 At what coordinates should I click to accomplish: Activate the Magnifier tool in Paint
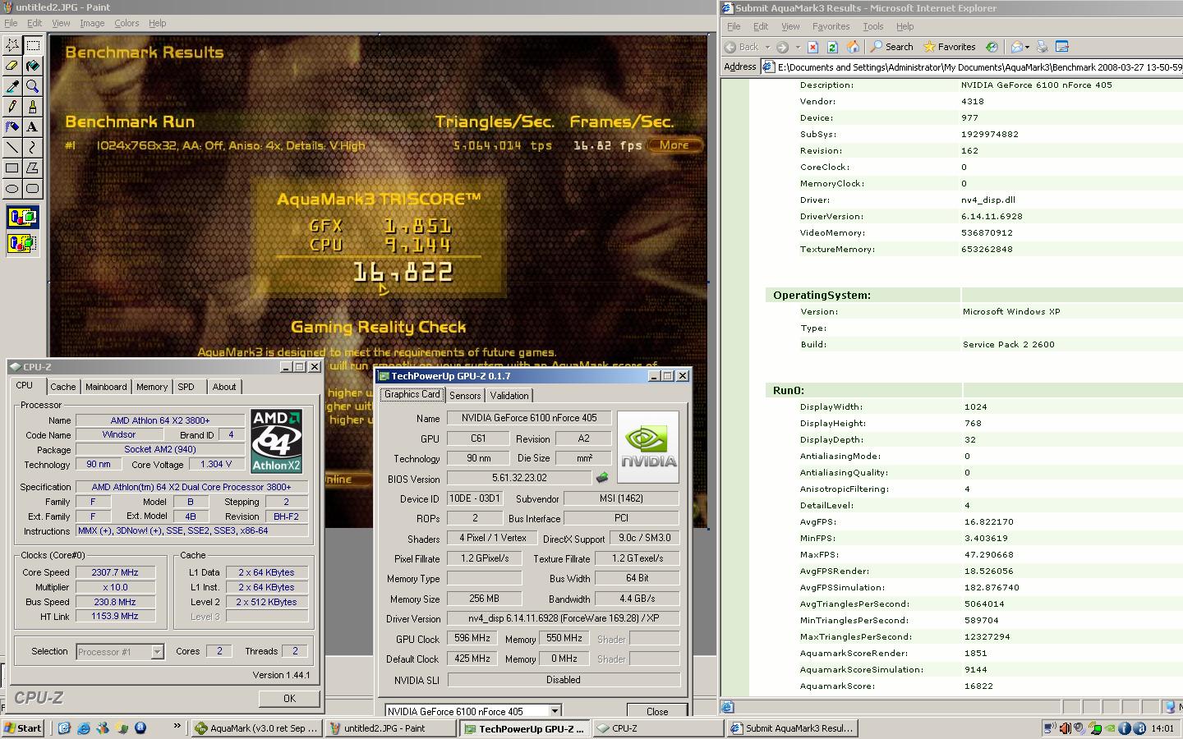click(x=33, y=86)
